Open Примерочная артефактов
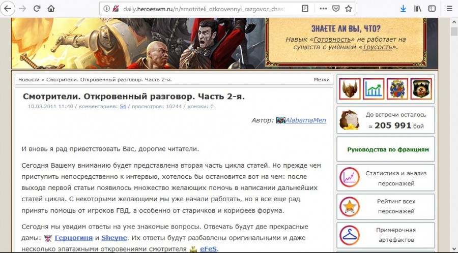 click(x=396, y=235)
